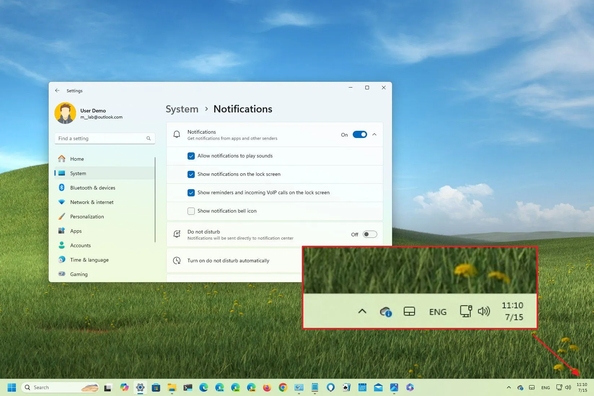594x396 pixels.
Task: Select Time & language settings
Action: click(x=89, y=260)
